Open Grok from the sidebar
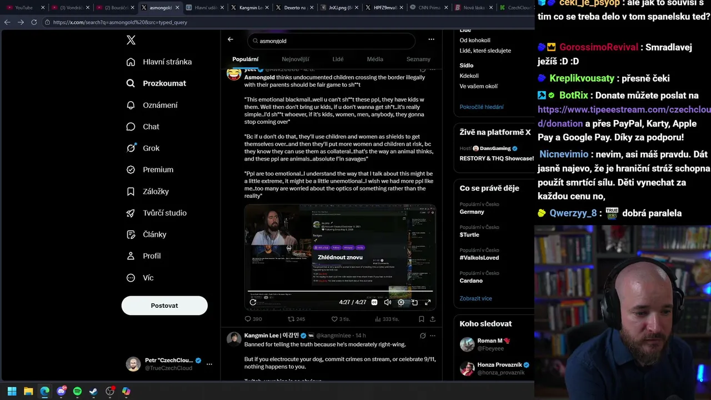This screenshot has width=711, height=400. tap(143, 148)
